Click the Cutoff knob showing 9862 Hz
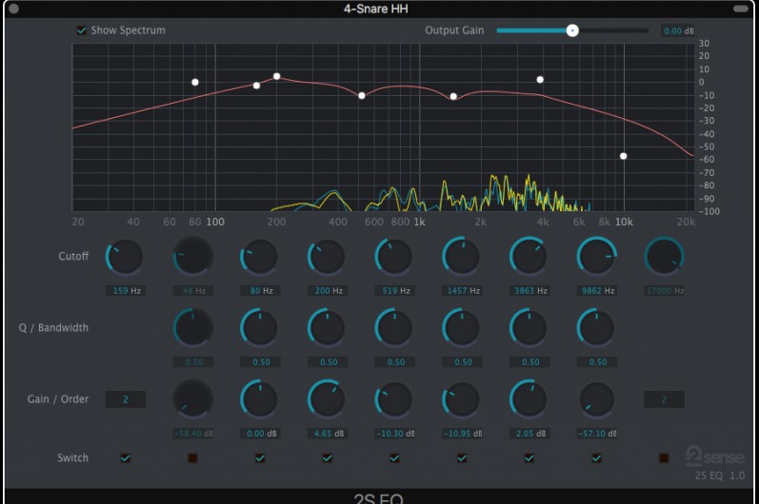This screenshot has width=759, height=504. pyautogui.click(x=597, y=258)
